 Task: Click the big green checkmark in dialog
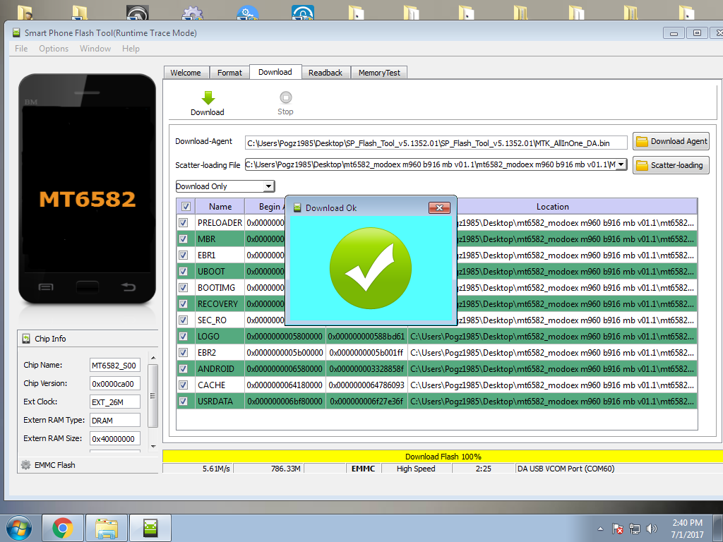[x=370, y=268]
